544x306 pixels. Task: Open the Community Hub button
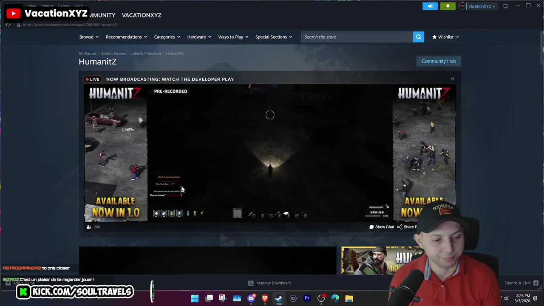(x=439, y=61)
